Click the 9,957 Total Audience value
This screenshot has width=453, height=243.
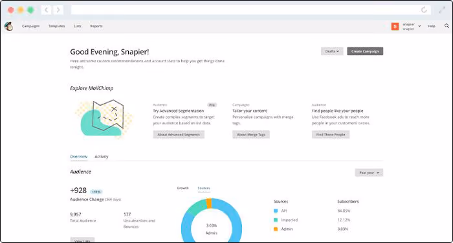pos(76,214)
